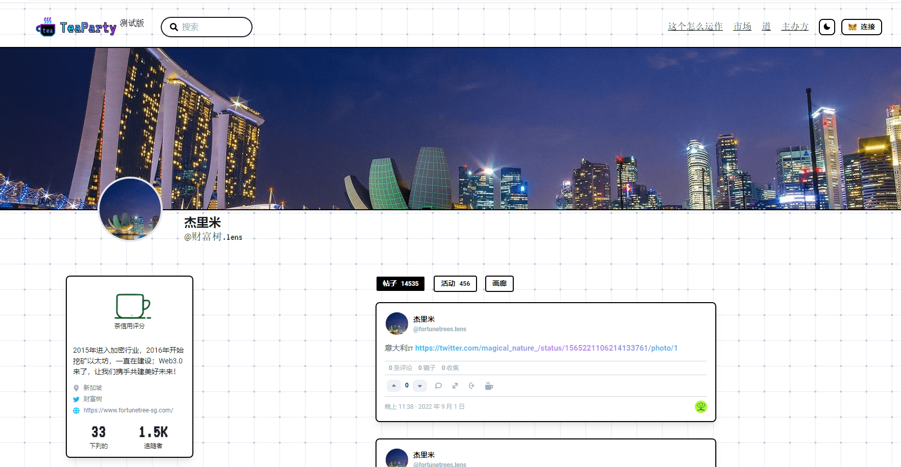Open the comment bubble on the post
This screenshot has height=467, width=901.
tap(438, 385)
